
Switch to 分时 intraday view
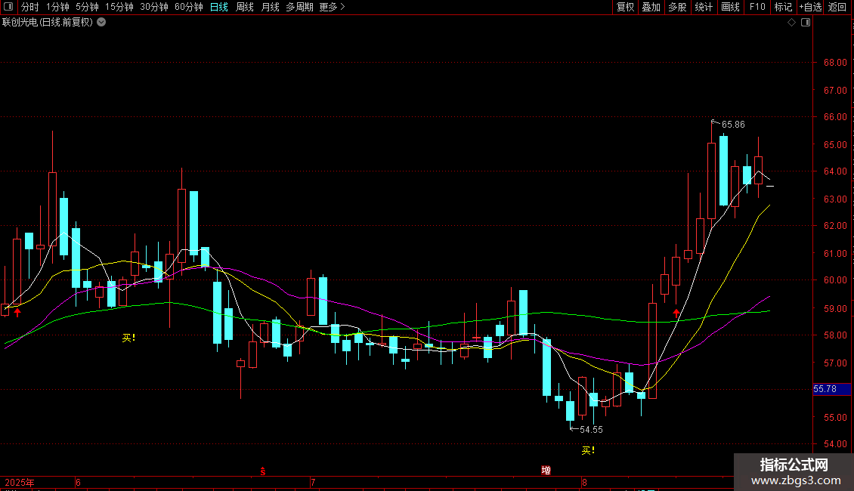[x=30, y=7]
